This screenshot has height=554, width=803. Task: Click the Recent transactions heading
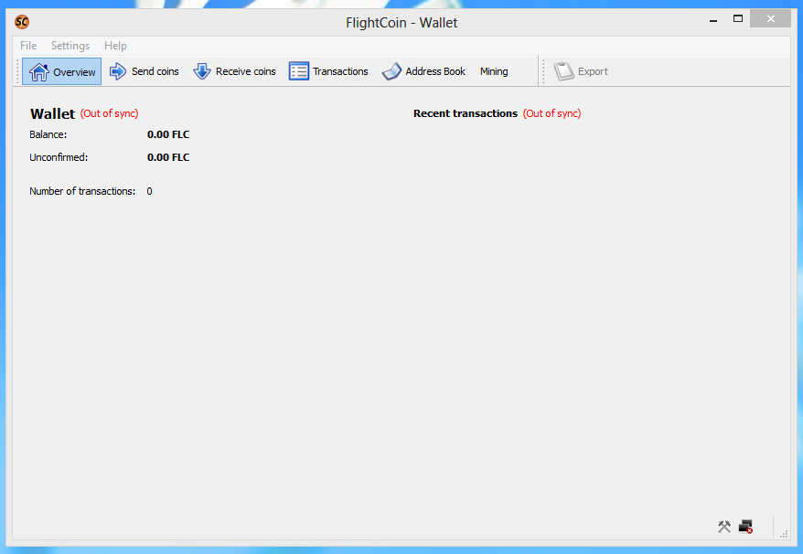pos(466,113)
